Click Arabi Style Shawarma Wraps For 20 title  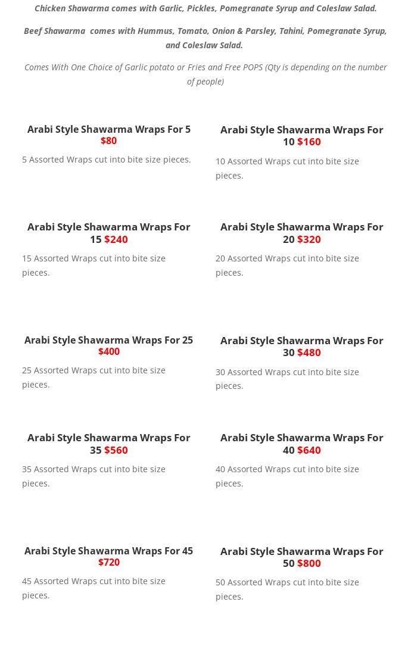click(x=301, y=227)
